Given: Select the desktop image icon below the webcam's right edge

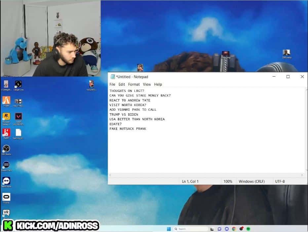Looking at the screenshot, I should tap(91, 85).
